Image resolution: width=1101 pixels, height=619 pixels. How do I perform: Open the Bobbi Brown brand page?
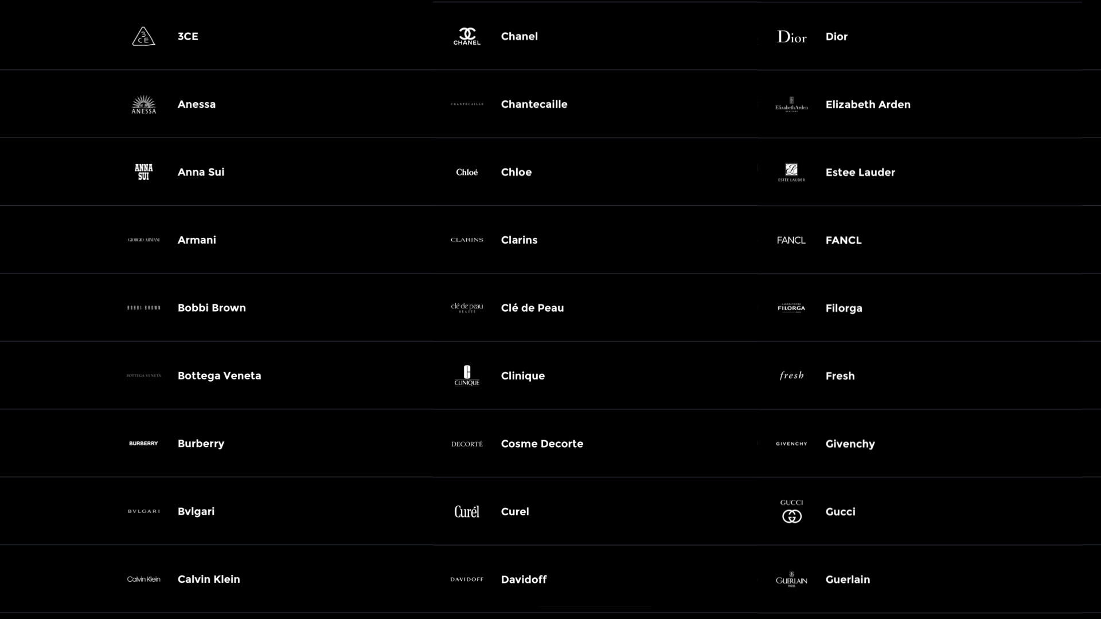(212, 308)
